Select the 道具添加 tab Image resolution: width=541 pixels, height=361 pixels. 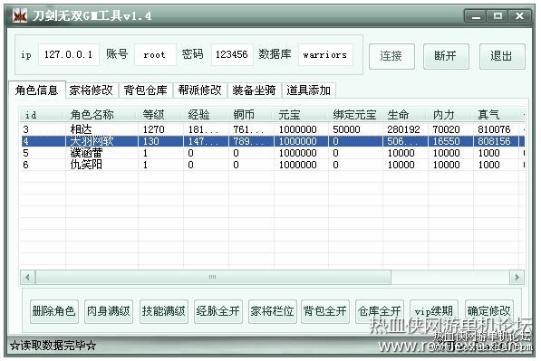click(309, 90)
